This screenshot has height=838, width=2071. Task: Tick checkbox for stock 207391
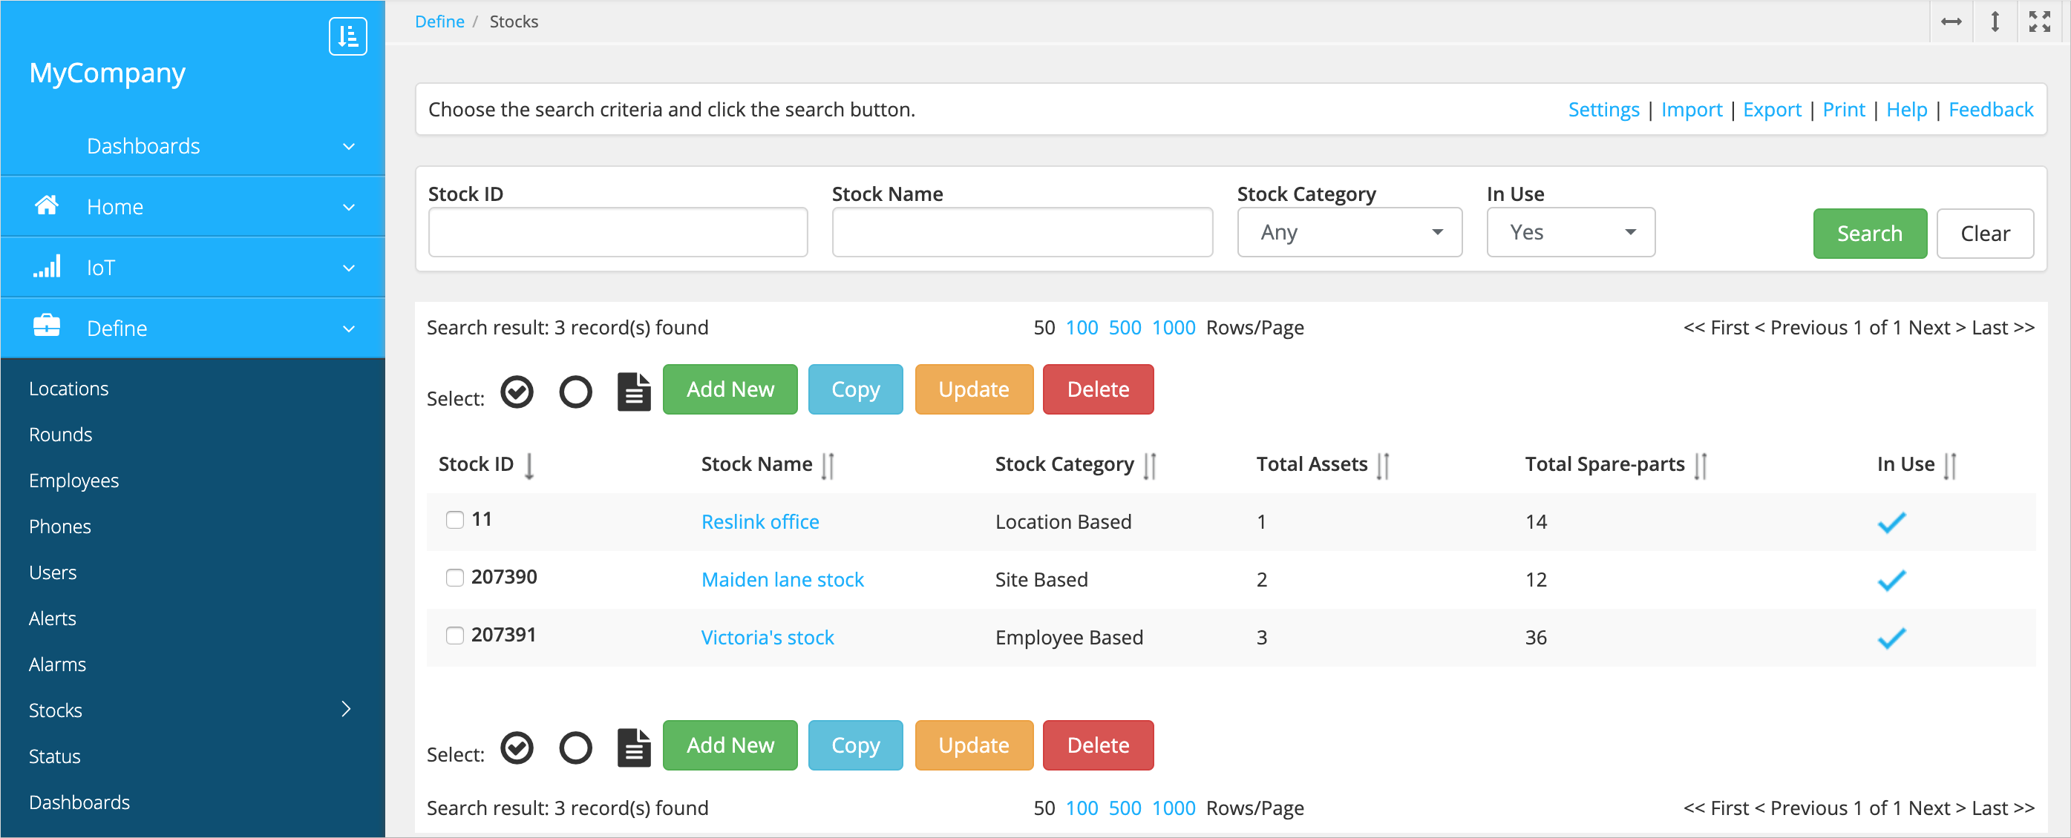[x=455, y=636]
